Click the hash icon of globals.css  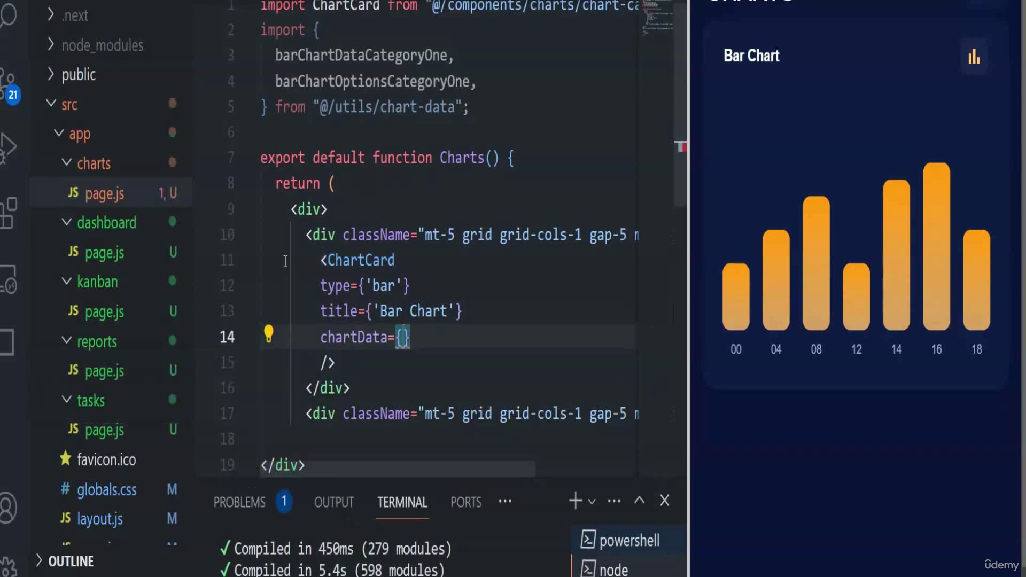(65, 488)
